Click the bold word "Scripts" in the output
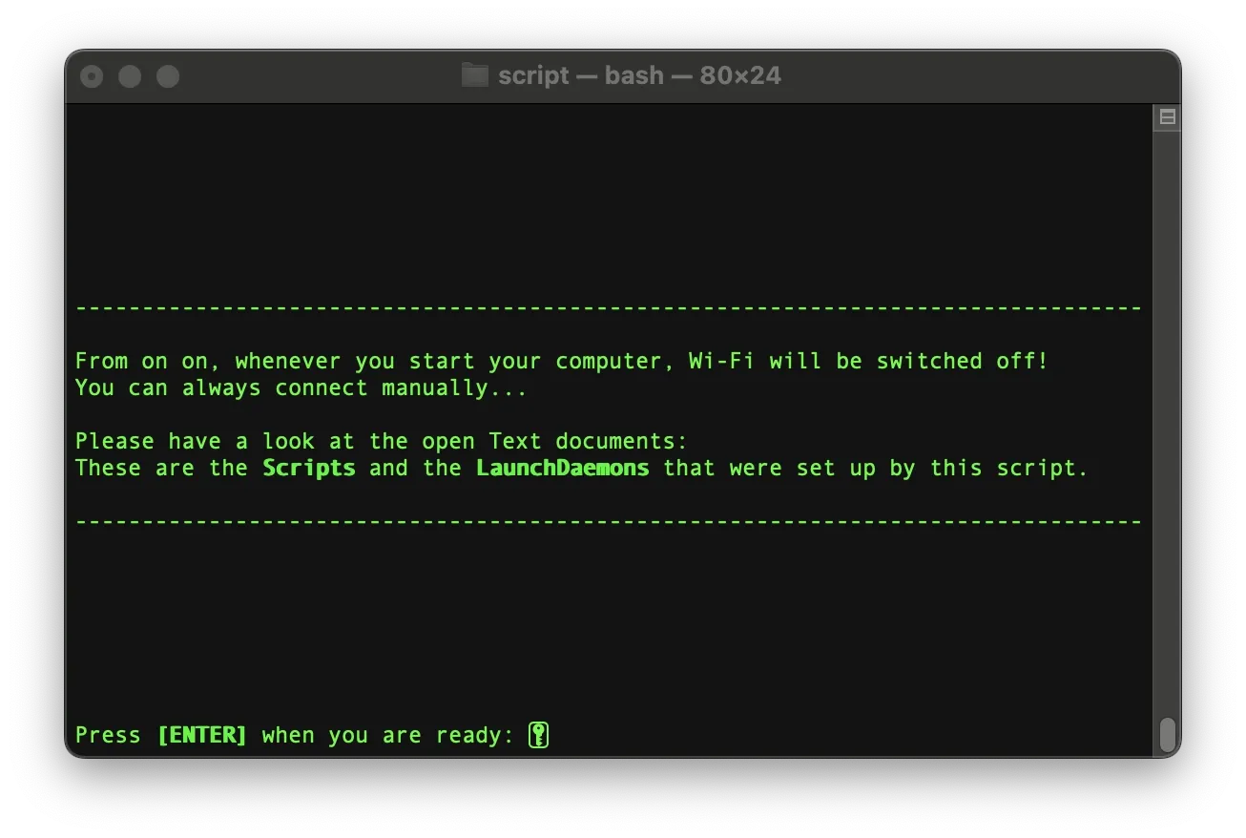The width and height of the screenshot is (1246, 838). (x=309, y=468)
